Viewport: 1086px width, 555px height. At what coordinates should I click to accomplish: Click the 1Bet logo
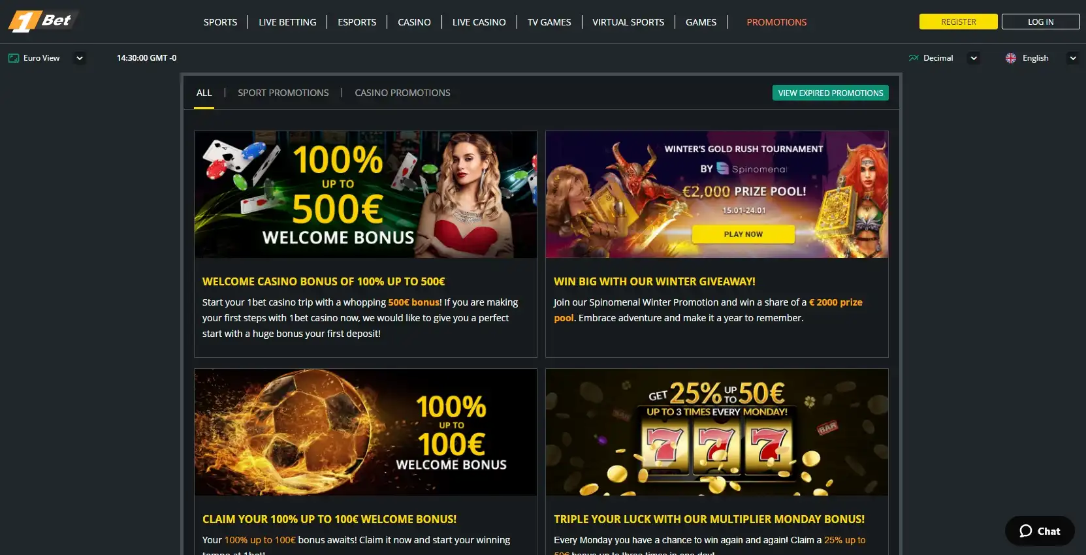coord(42,21)
